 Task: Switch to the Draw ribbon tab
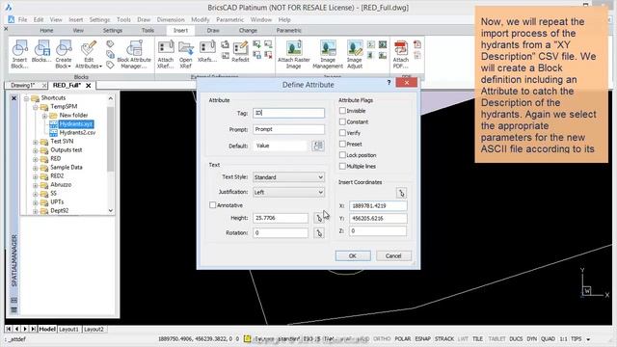pyautogui.click(x=213, y=30)
